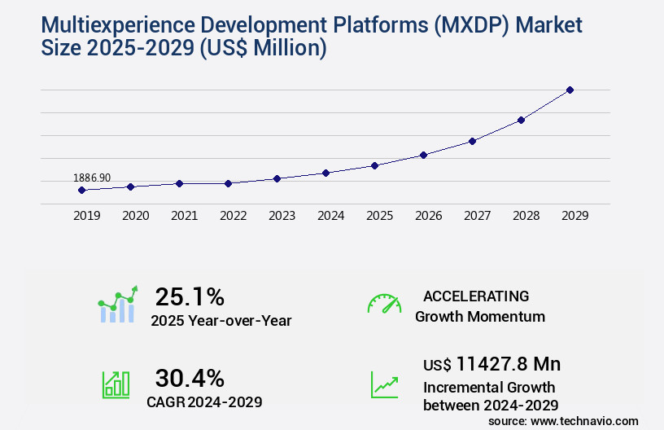664x430 pixels.
Task: Click the 2028 data point marker
Action: coord(521,120)
